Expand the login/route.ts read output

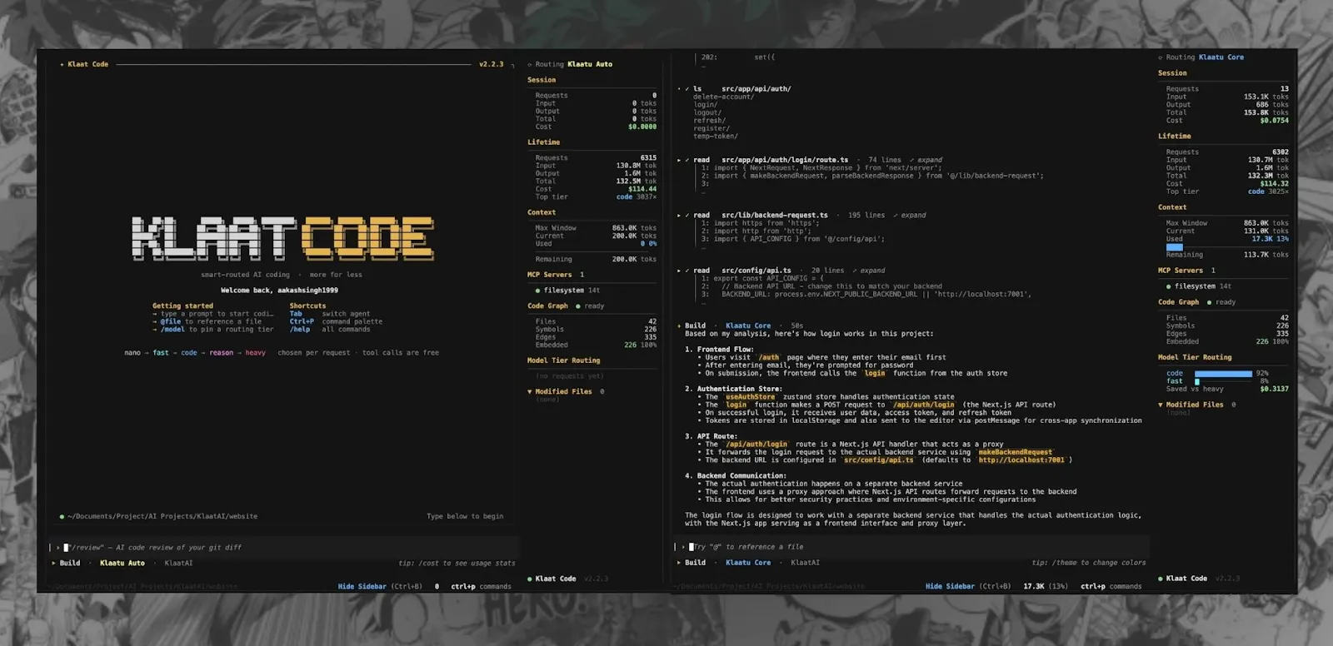[x=926, y=160]
